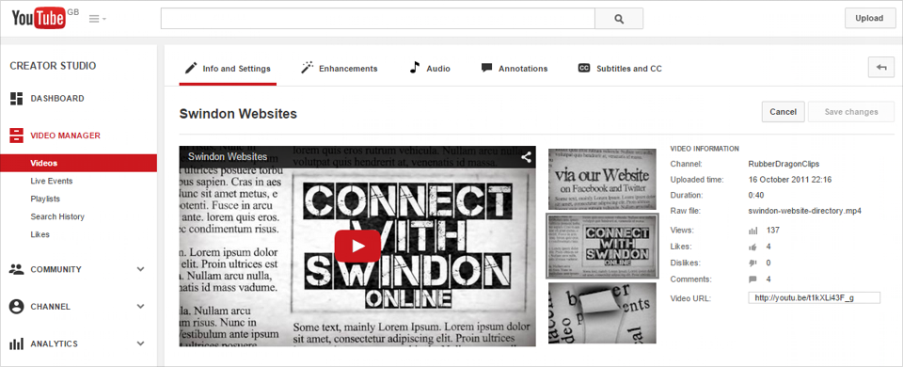The width and height of the screenshot is (903, 367).
Task: Click the YouTube logo
Action: coord(39,19)
